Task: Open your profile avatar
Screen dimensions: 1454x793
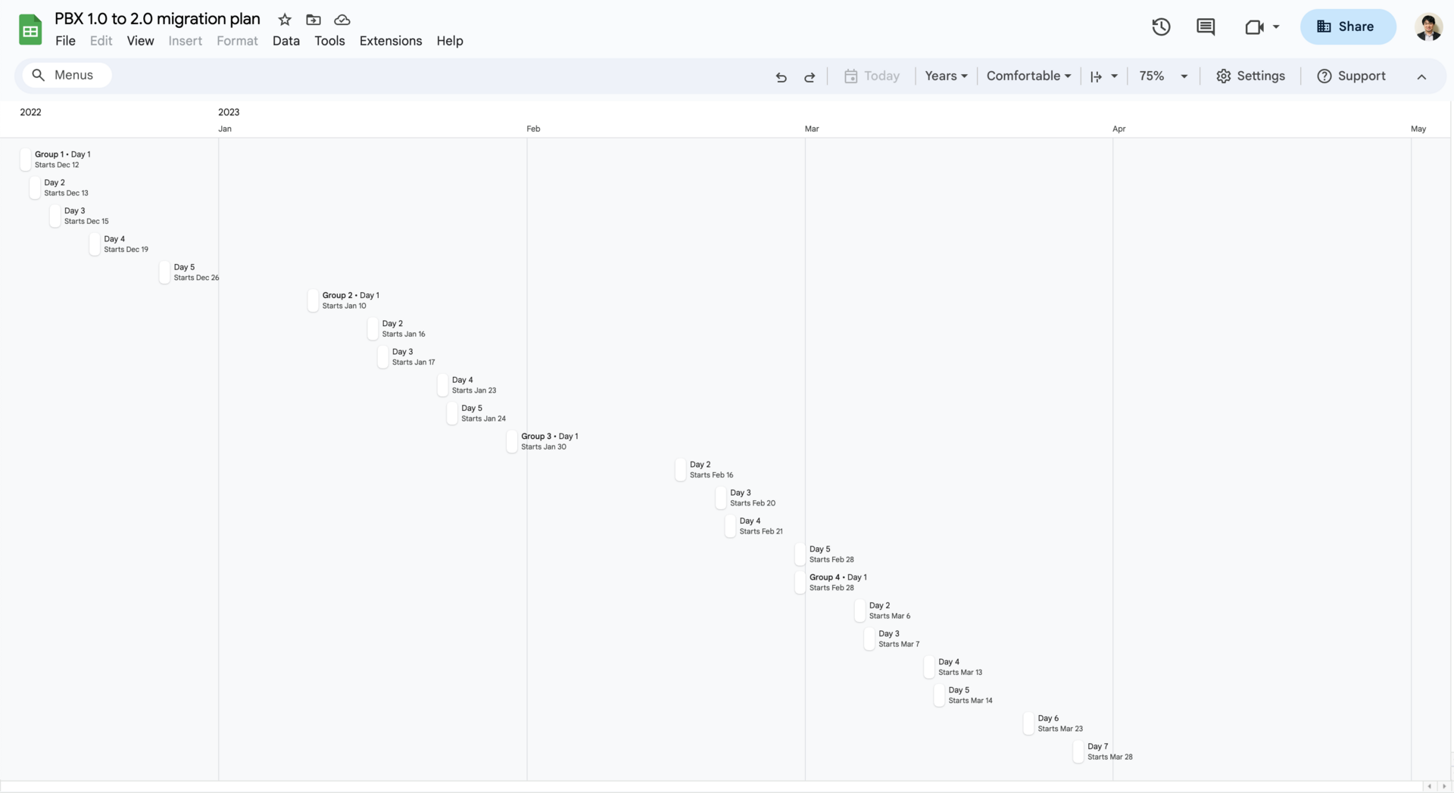Action: [x=1428, y=26]
